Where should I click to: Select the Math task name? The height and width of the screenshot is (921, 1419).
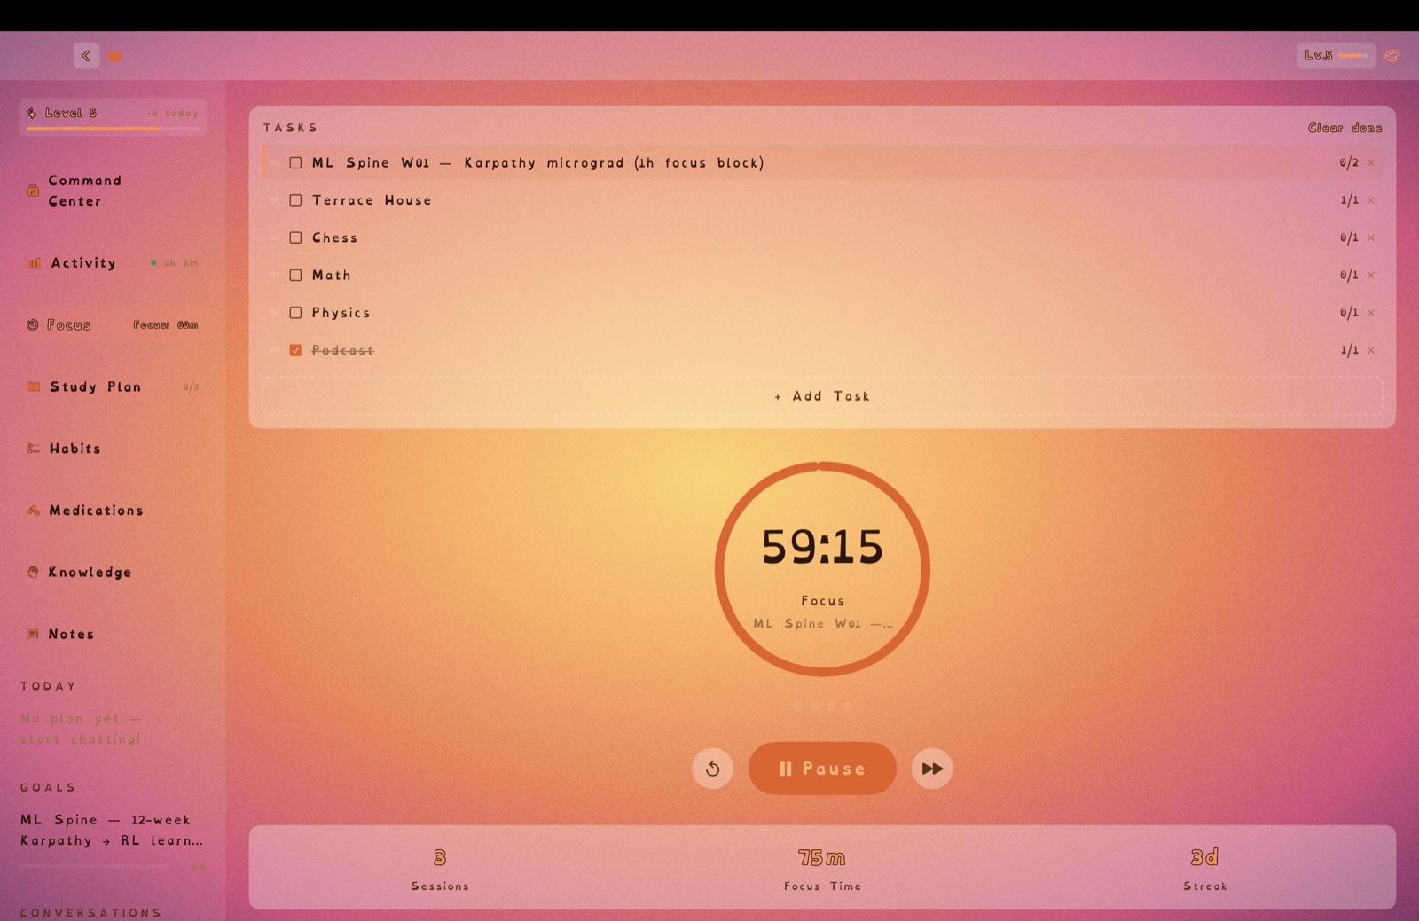pyautogui.click(x=331, y=275)
